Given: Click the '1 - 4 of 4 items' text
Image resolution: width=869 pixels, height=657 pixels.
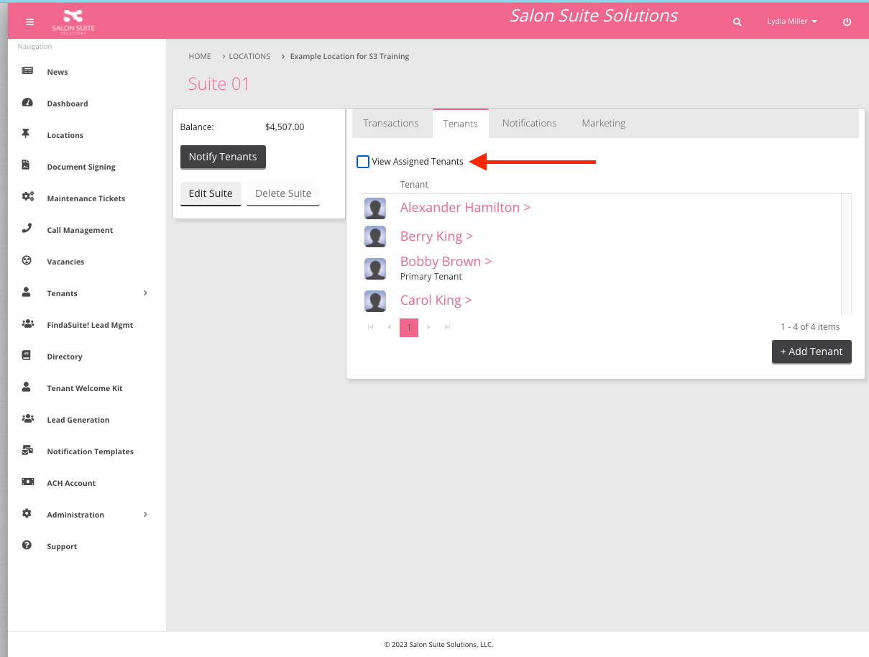Looking at the screenshot, I should tap(810, 326).
